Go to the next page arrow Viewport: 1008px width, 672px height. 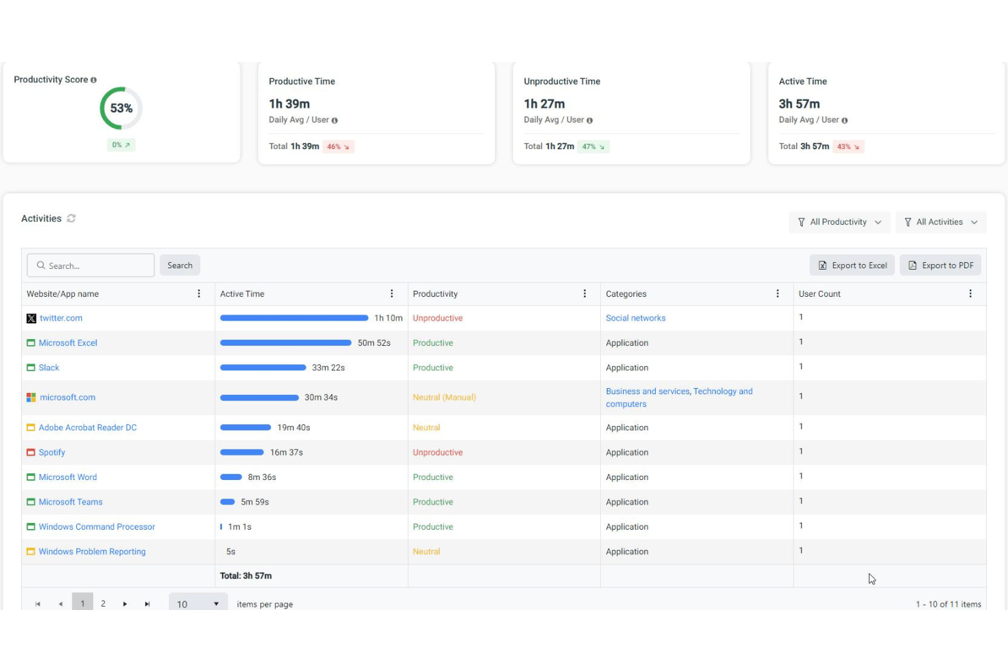point(125,604)
